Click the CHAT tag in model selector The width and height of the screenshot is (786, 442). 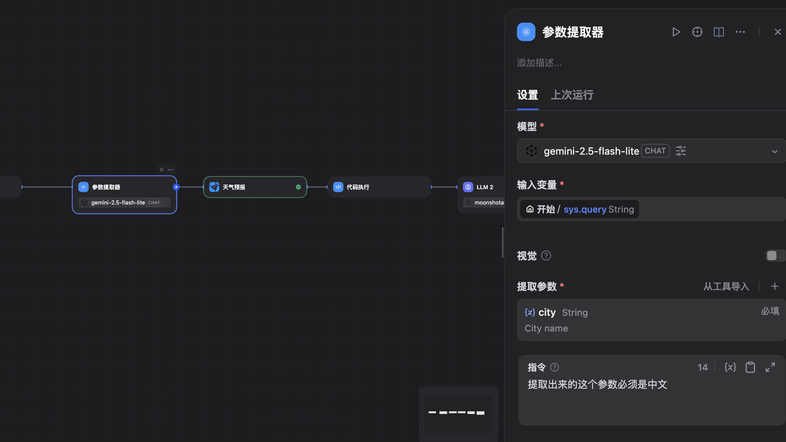(x=655, y=151)
